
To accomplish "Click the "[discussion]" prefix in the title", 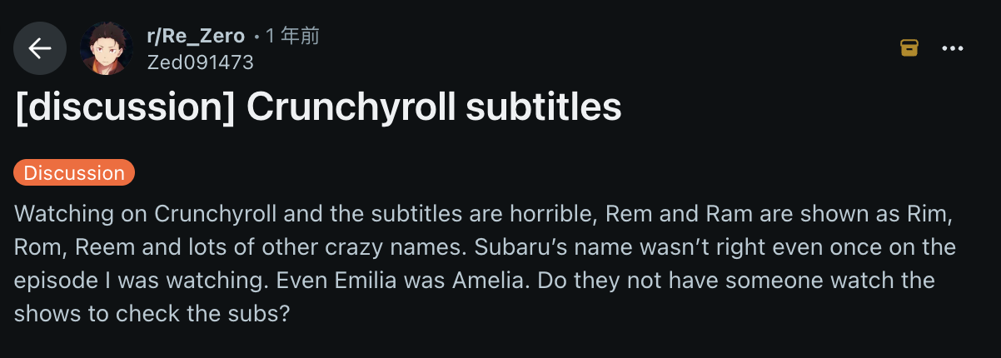I will pyautogui.click(x=125, y=108).
